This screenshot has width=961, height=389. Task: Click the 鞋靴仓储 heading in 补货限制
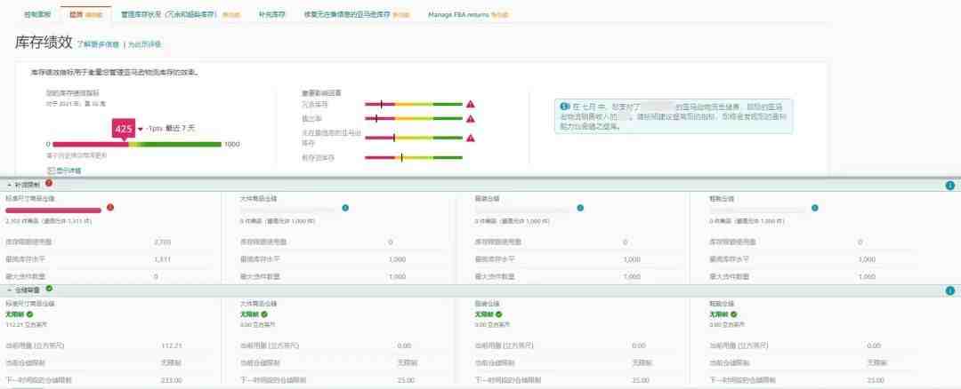pyautogui.click(x=722, y=199)
